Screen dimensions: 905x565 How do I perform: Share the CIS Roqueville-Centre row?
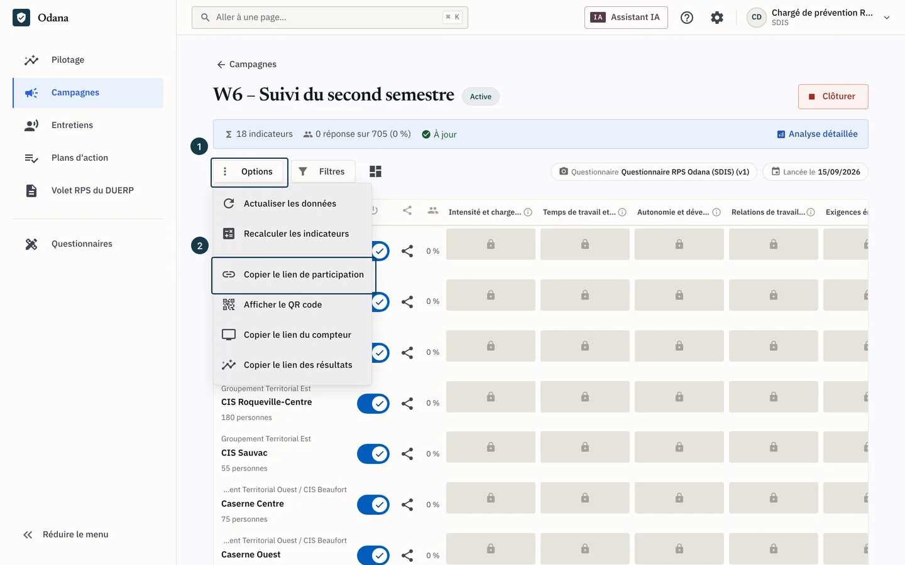[x=407, y=404]
